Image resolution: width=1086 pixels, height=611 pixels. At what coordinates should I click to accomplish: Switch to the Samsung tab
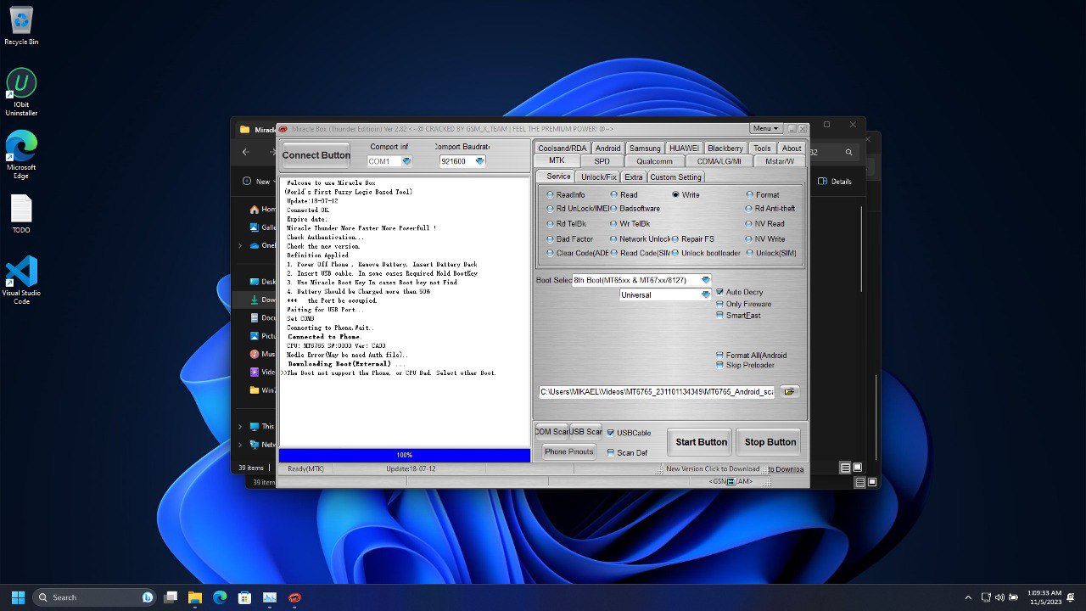point(645,148)
